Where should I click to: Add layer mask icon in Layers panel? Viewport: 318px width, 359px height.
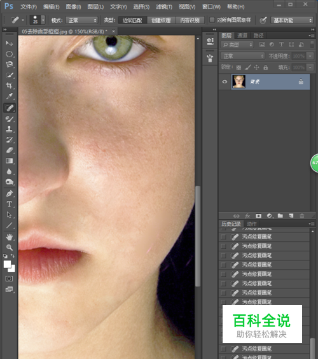(x=258, y=216)
